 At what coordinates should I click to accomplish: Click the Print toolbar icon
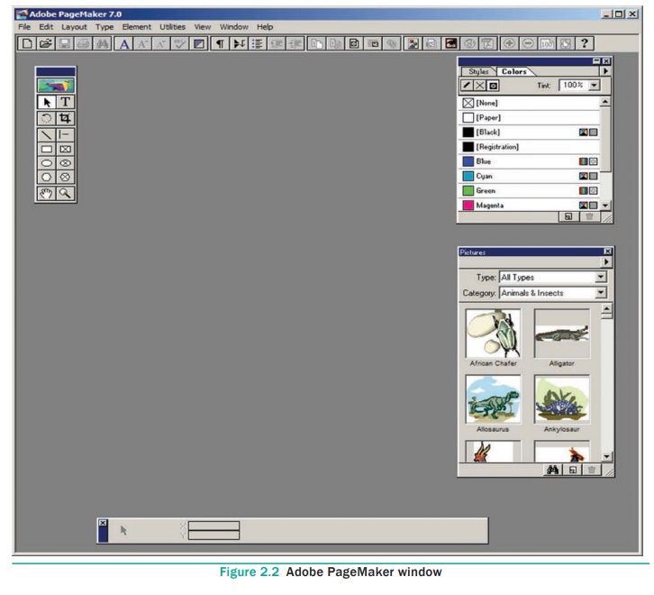tap(84, 43)
